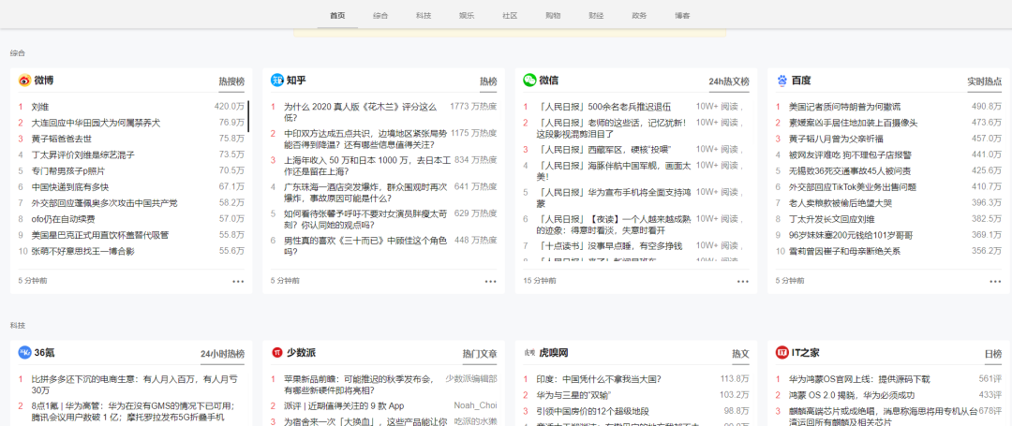The height and width of the screenshot is (426, 1012).
Task: Select the 热搜榜 tab on 微博 card
Action: coord(231,81)
